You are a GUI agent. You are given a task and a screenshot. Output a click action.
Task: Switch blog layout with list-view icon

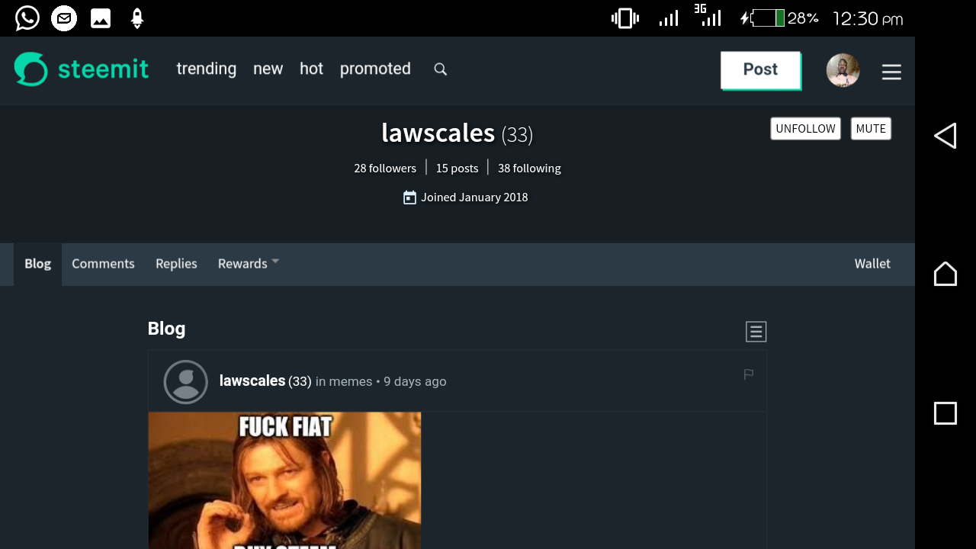pyautogui.click(x=756, y=332)
